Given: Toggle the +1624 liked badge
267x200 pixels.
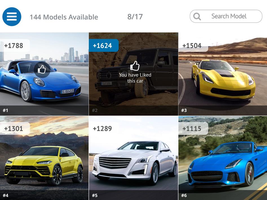Looking at the screenshot, I should 104,45.
